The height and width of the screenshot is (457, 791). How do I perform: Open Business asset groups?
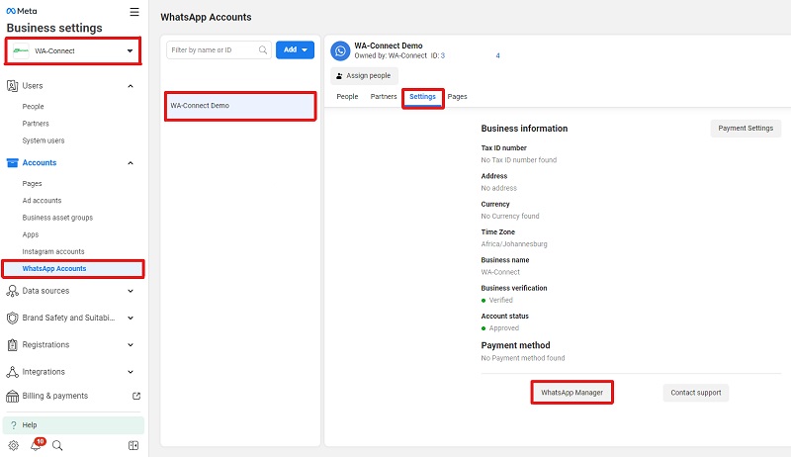pos(57,218)
